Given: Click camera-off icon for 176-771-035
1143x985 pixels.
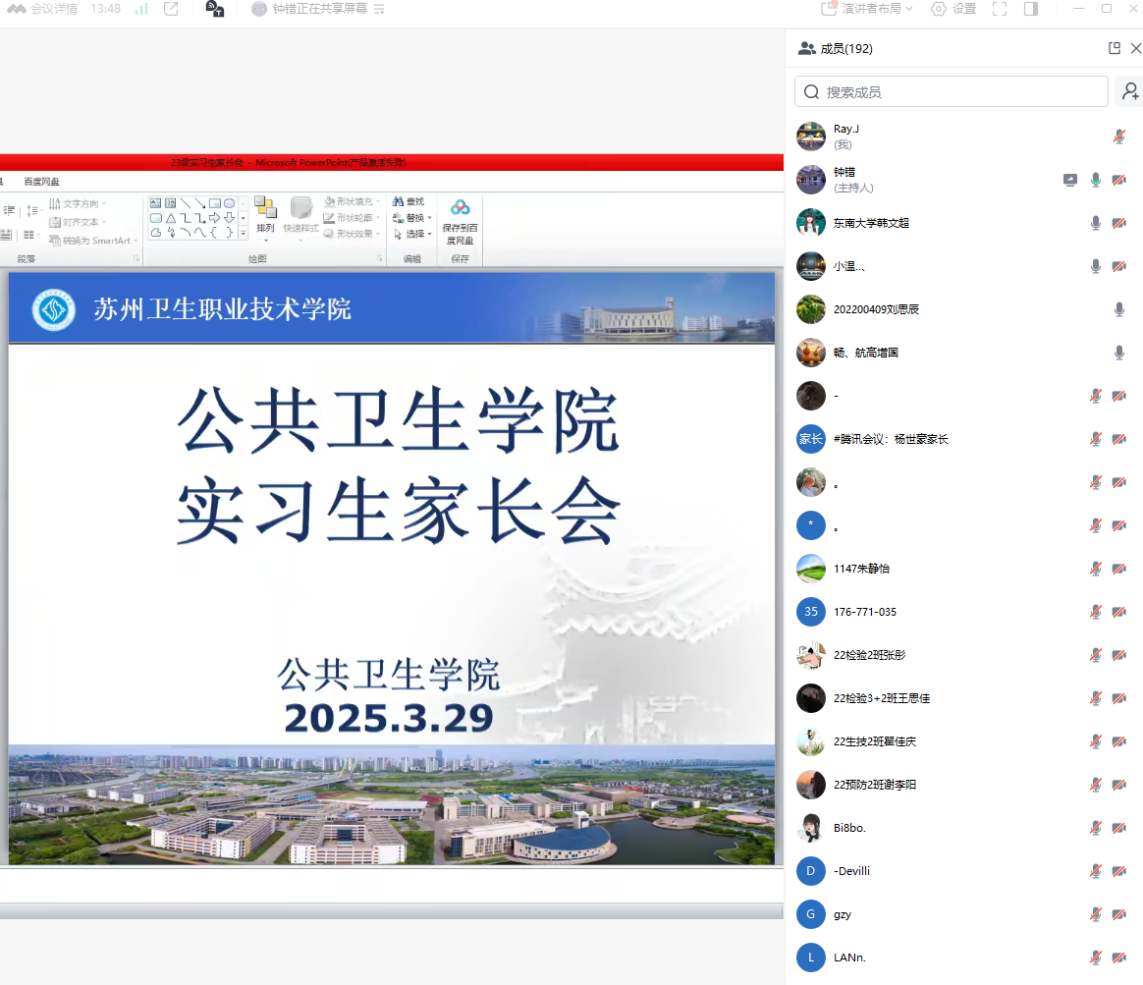Looking at the screenshot, I should (1119, 612).
